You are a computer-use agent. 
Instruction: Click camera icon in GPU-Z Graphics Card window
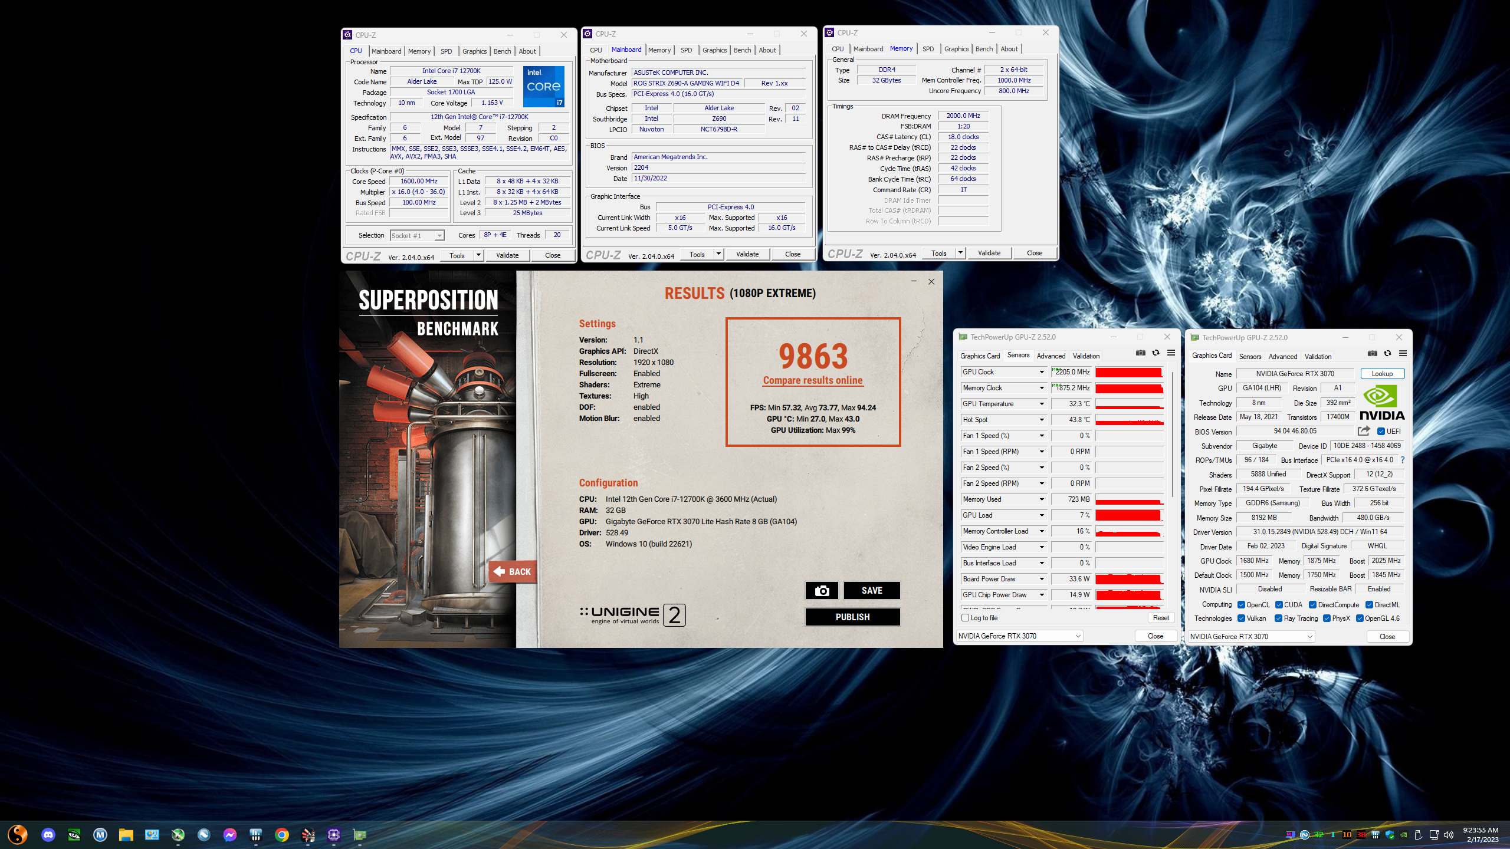pyautogui.click(x=1373, y=354)
